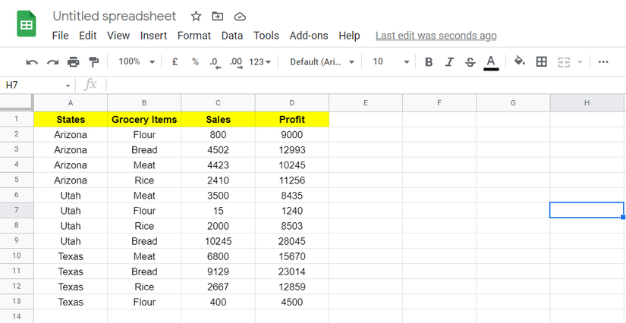Format as currency with the £ button
The image size is (626, 323).
(x=175, y=62)
